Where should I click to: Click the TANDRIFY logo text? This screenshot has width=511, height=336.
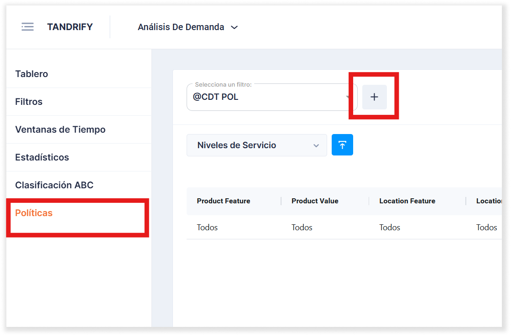click(x=70, y=27)
